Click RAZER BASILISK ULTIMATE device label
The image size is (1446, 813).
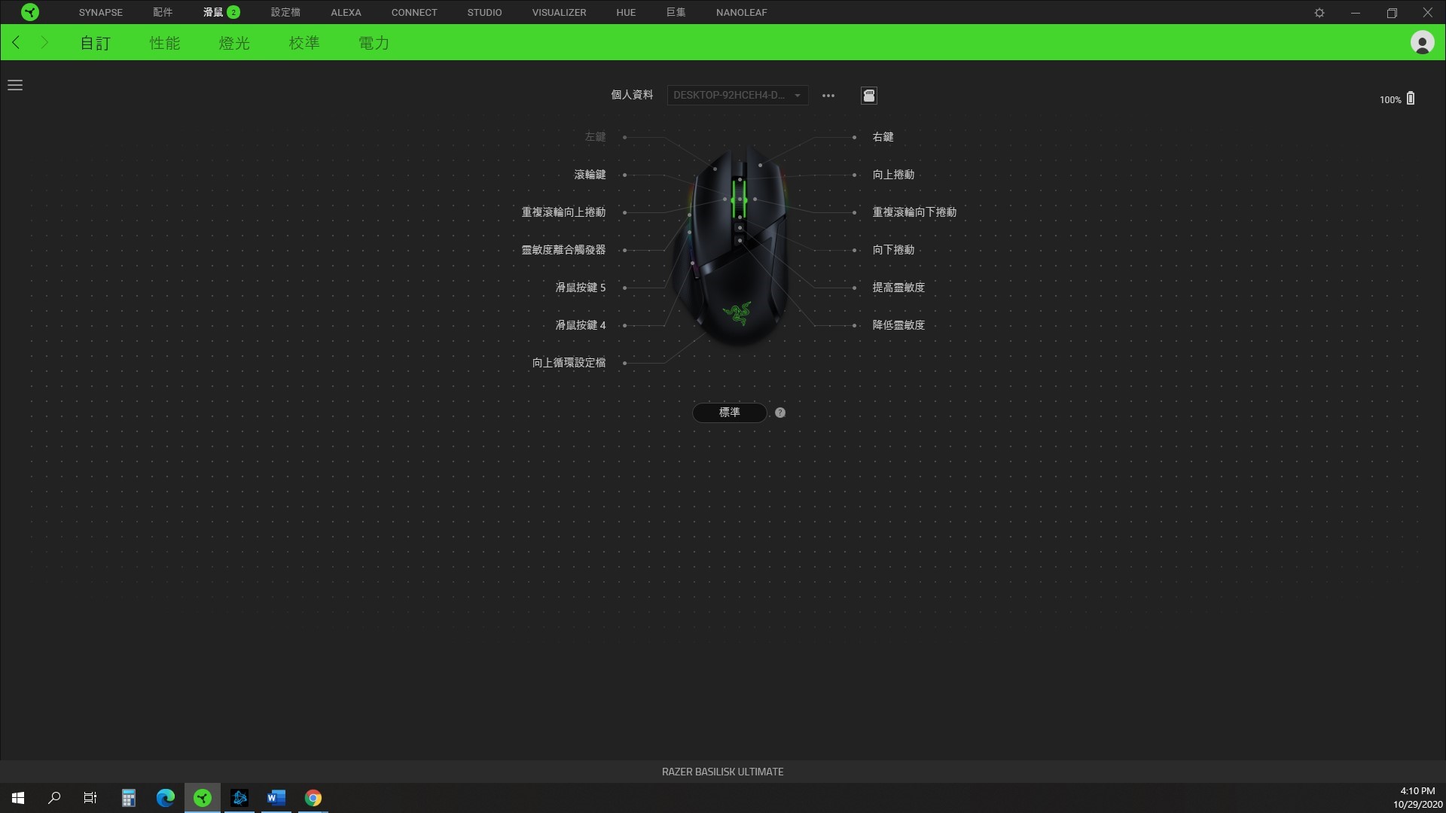(722, 772)
